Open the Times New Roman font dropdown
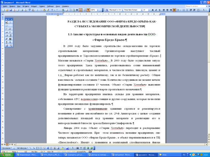The image size is (210, 157). (x=142, y=10)
